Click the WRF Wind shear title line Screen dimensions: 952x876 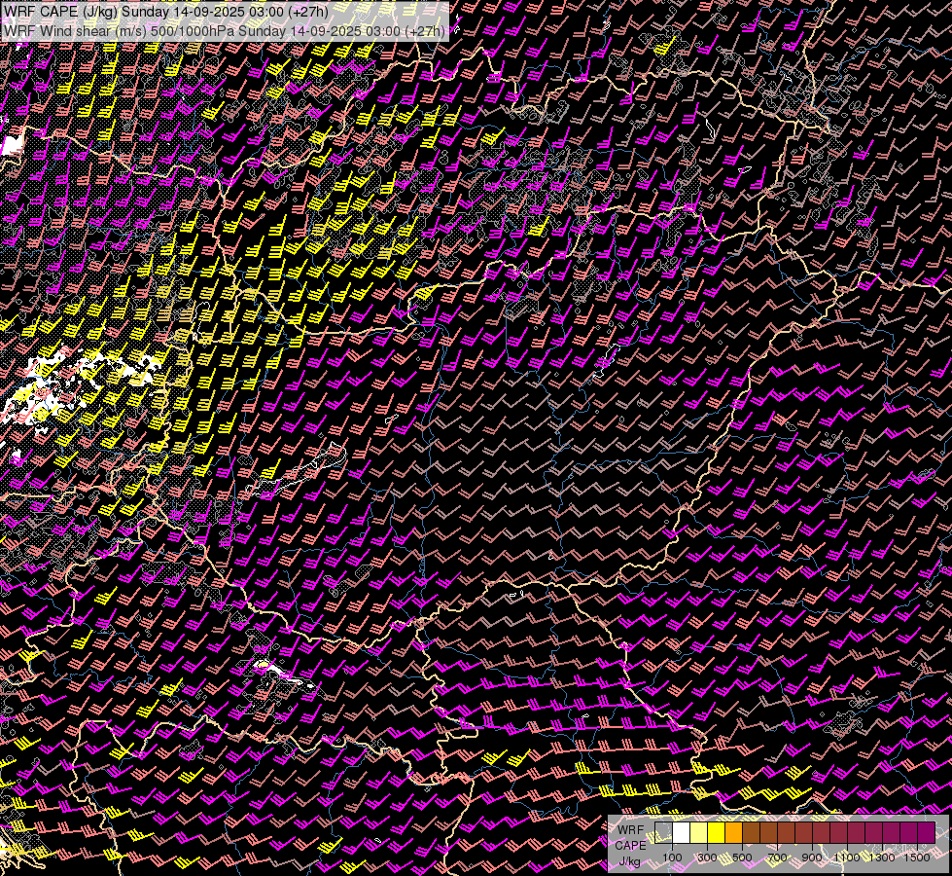click(225, 30)
